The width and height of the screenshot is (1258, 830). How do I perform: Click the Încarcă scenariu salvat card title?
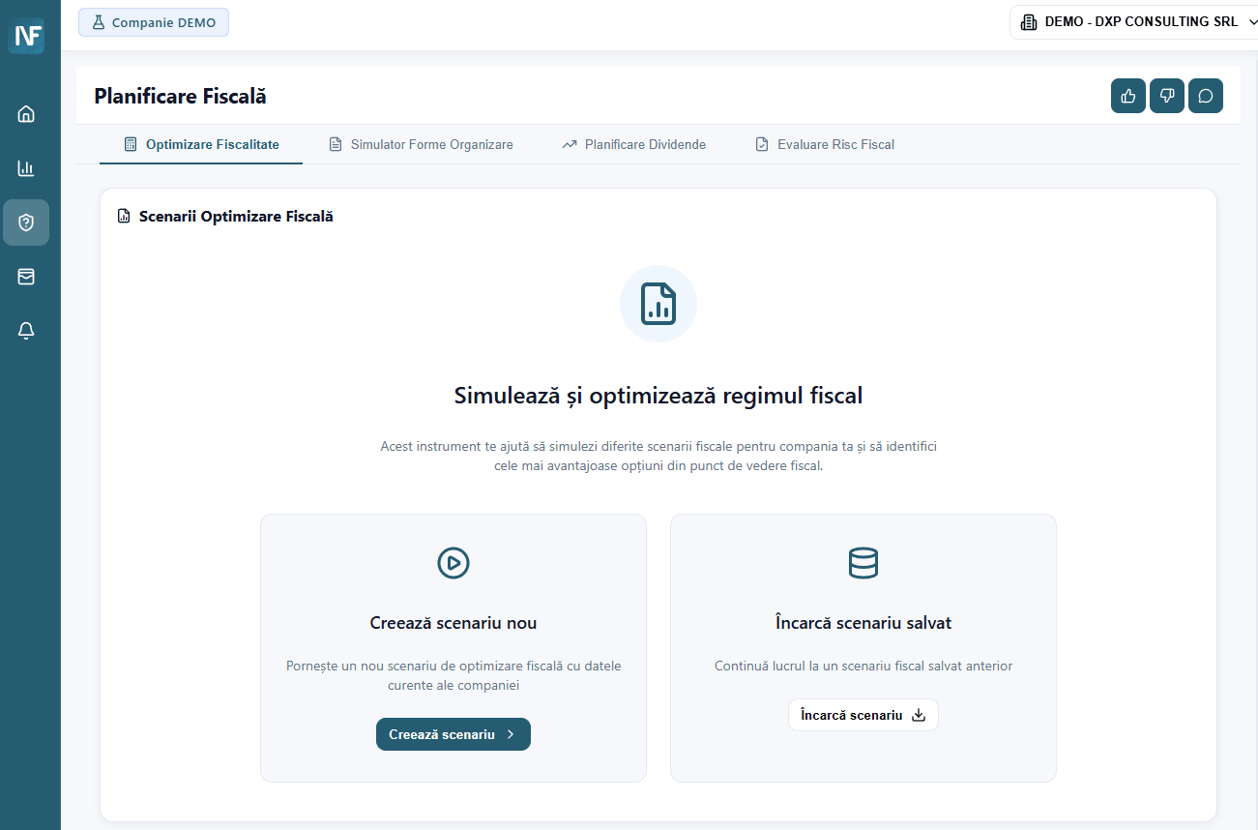click(x=863, y=623)
